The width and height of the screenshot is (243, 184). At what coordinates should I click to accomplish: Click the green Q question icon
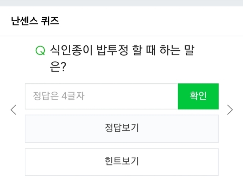[x=40, y=50]
